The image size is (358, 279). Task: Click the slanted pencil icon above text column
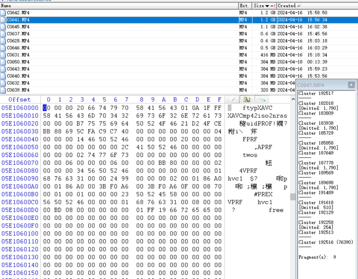232,99
